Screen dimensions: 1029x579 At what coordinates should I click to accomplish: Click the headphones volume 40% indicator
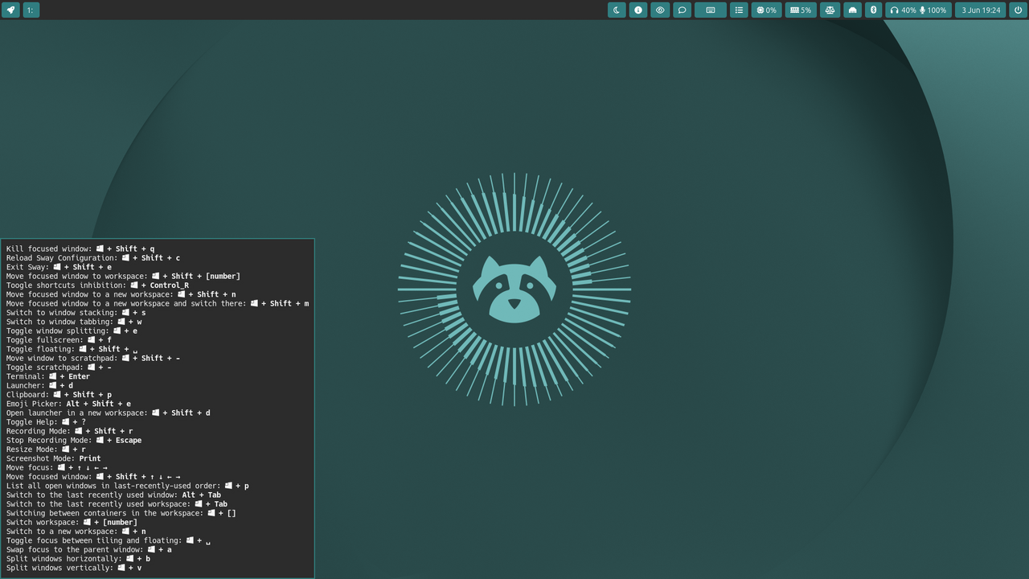[x=903, y=10]
